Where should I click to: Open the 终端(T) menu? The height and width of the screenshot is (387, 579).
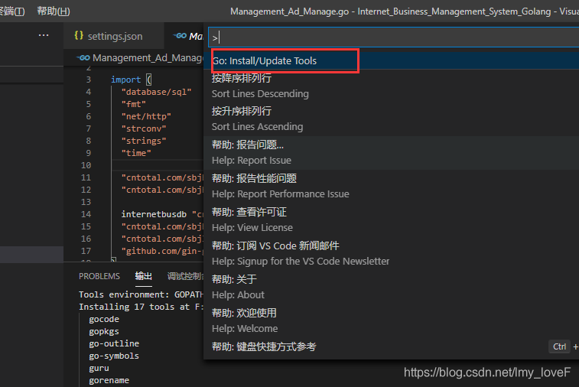click(12, 11)
